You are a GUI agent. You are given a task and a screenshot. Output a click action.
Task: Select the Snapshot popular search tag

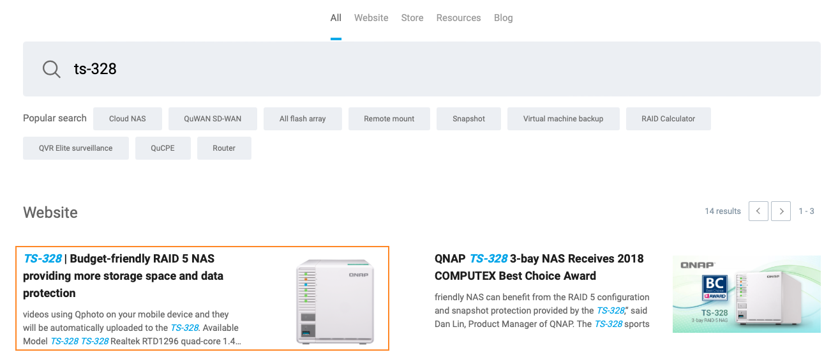click(x=468, y=119)
